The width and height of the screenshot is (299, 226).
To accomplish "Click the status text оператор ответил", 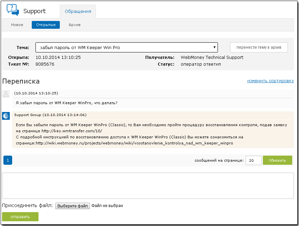I will (x=201, y=64).
